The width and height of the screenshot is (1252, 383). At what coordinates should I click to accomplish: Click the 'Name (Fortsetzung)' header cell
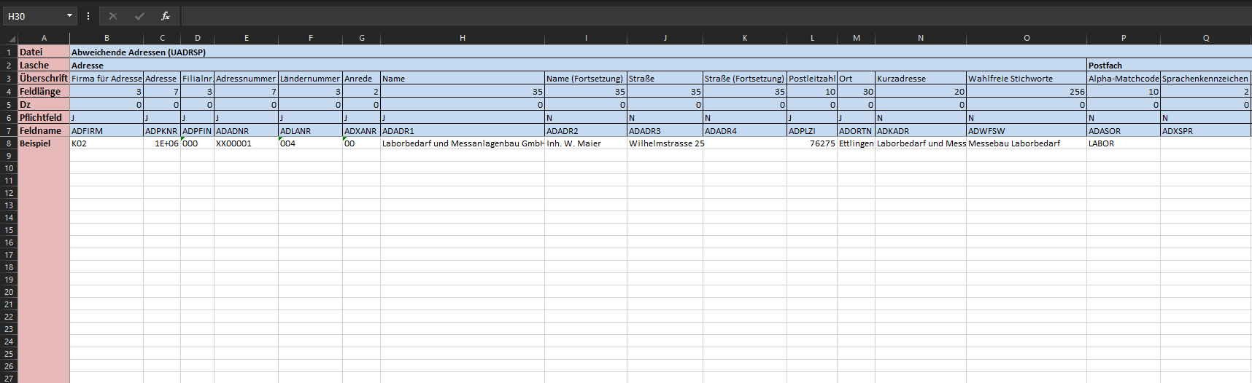pos(586,79)
